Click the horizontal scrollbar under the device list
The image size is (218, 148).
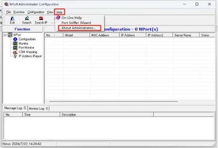click(113, 101)
